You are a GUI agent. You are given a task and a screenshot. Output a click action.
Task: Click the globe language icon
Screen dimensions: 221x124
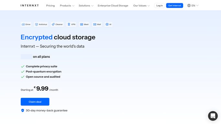[189, 5]
